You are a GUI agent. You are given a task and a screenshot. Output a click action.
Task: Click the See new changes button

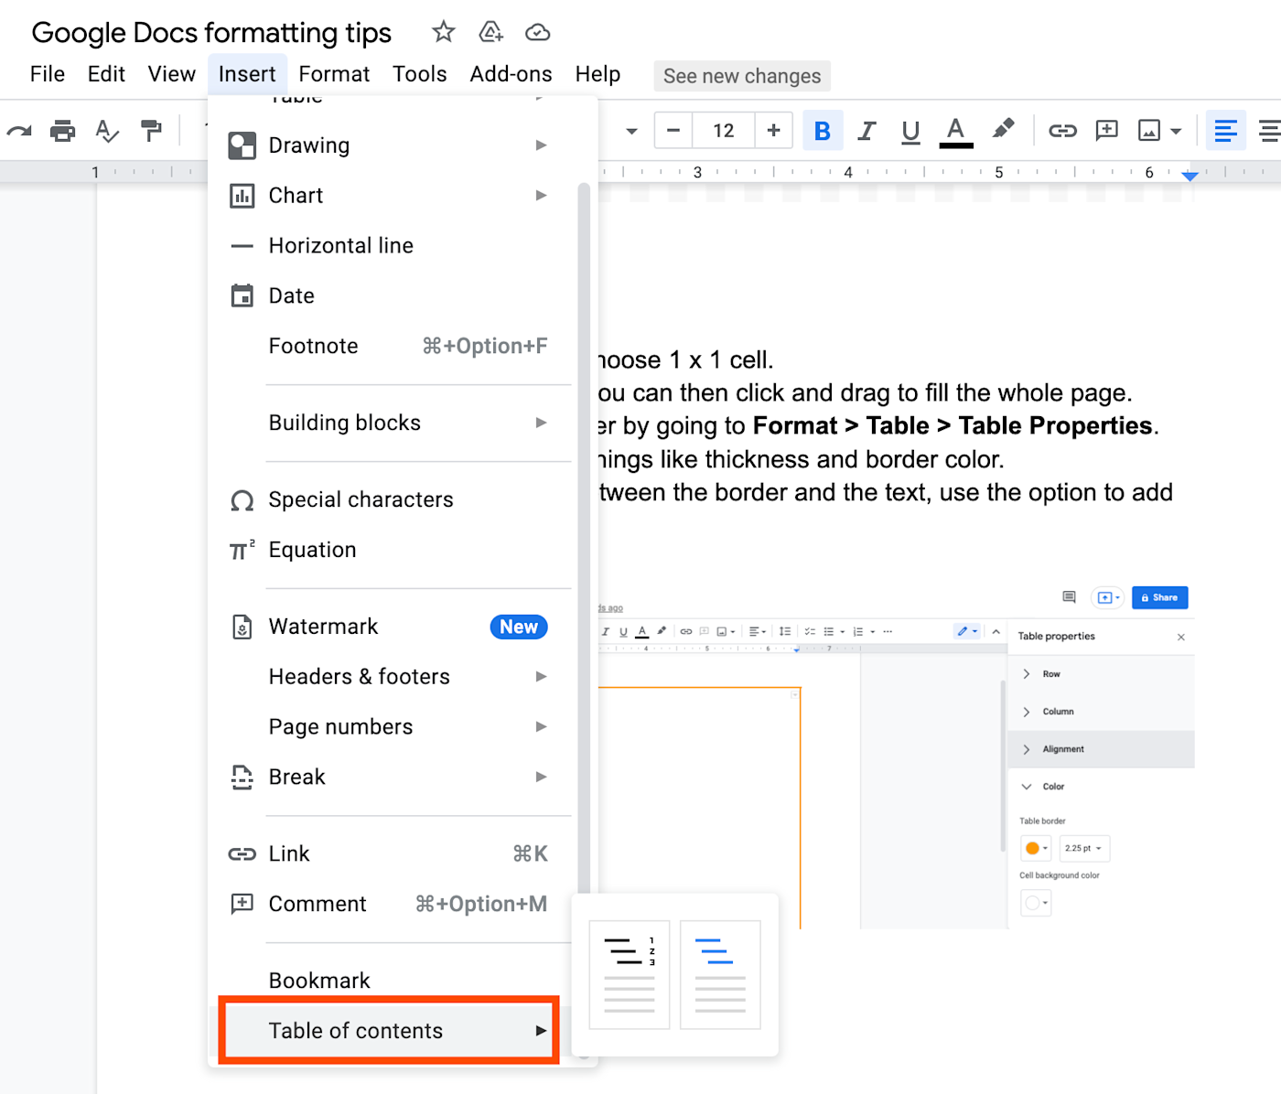[x=742, y=76]
